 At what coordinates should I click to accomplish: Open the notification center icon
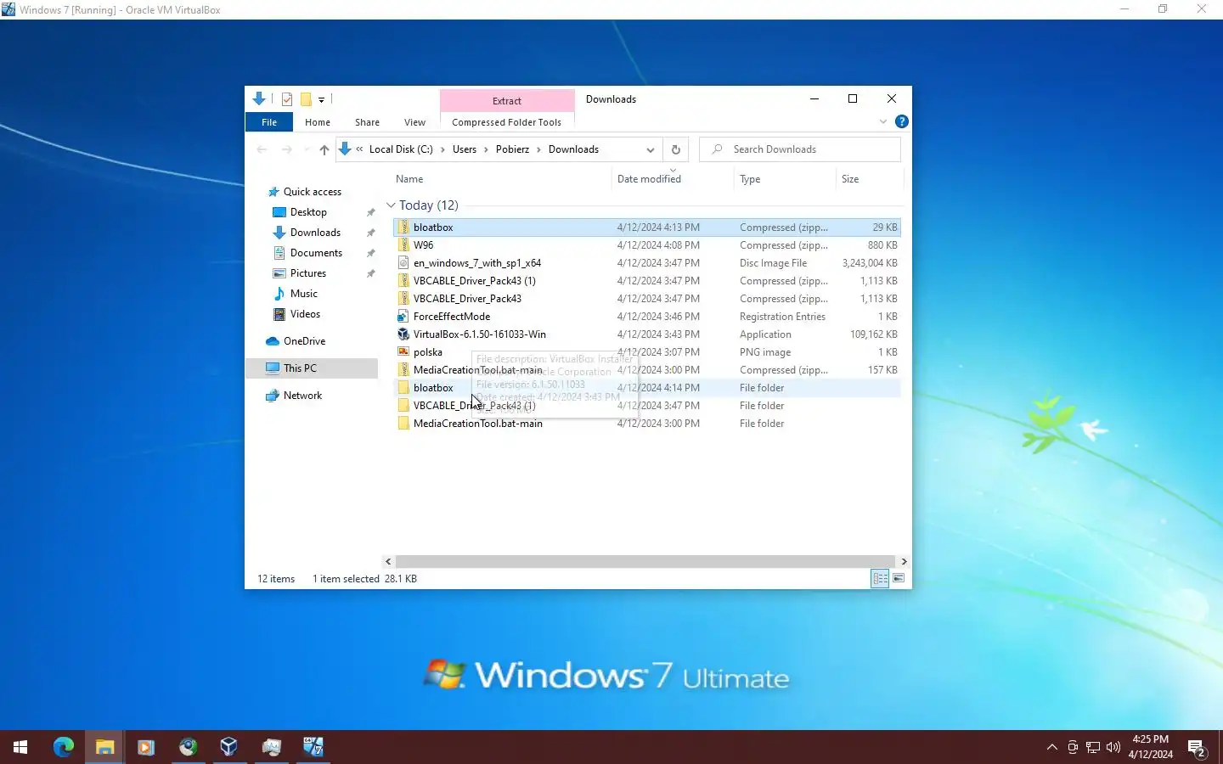[x=1198, y=748]
